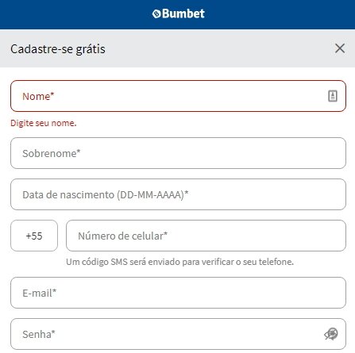This screenshot has width=355, height=353.
Task: Click the Bumbet circular logo icon
Action: pos(156,13)
